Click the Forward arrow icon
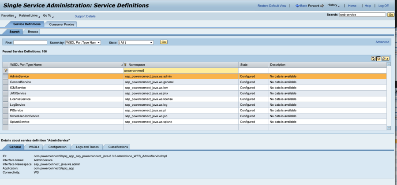This screenshot has width=397, height=185. [322, 6]
